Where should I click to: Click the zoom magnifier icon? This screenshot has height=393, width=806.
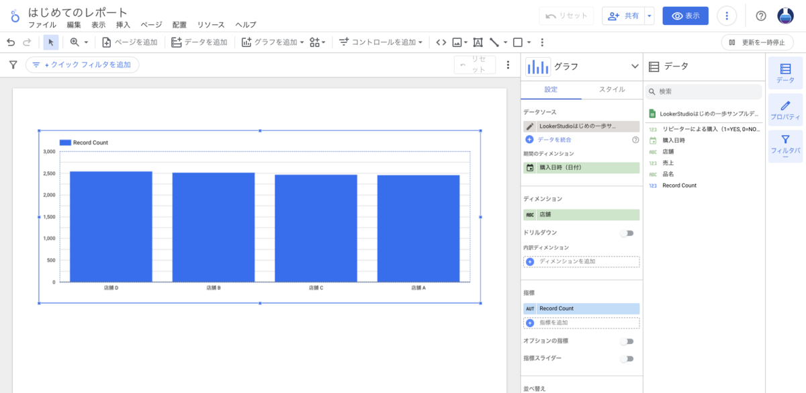pyautogui.click(x=75, y=42)
